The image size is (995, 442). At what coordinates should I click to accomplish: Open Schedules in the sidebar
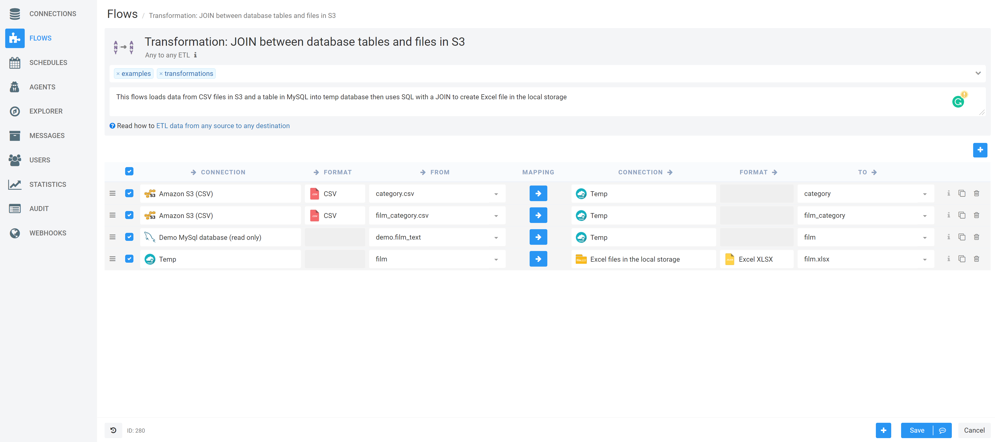point(48,62)
